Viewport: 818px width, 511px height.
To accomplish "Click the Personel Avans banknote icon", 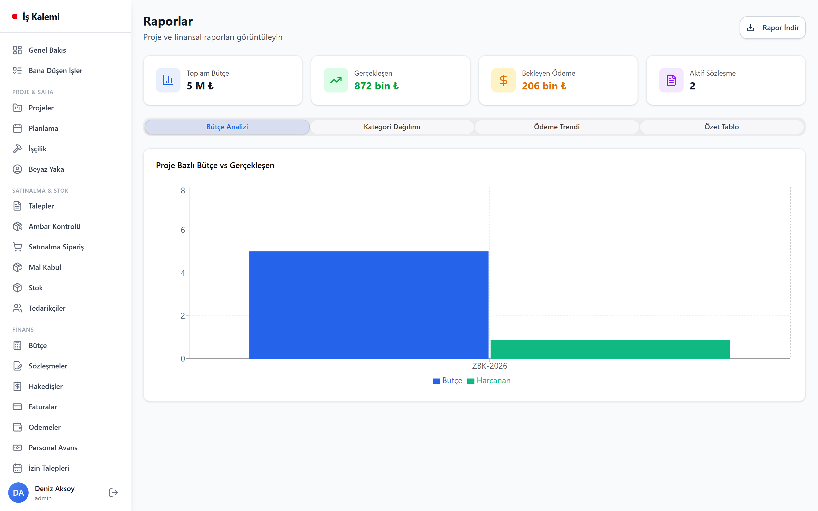I will (17, 448).
